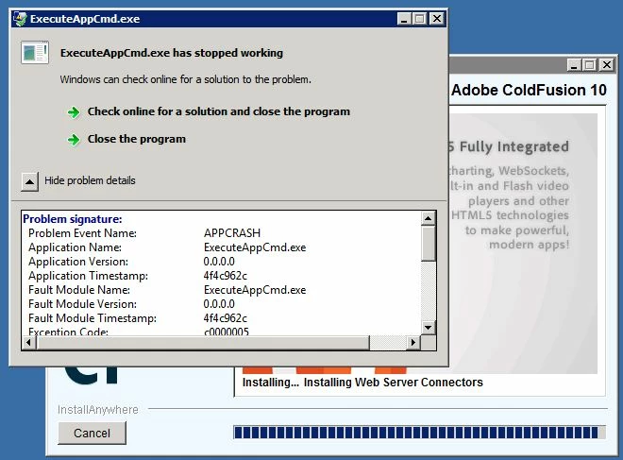Select Fault Module Timestamp value 4f4c962c
Screen dimensions: 623x460
click(226, 318)
